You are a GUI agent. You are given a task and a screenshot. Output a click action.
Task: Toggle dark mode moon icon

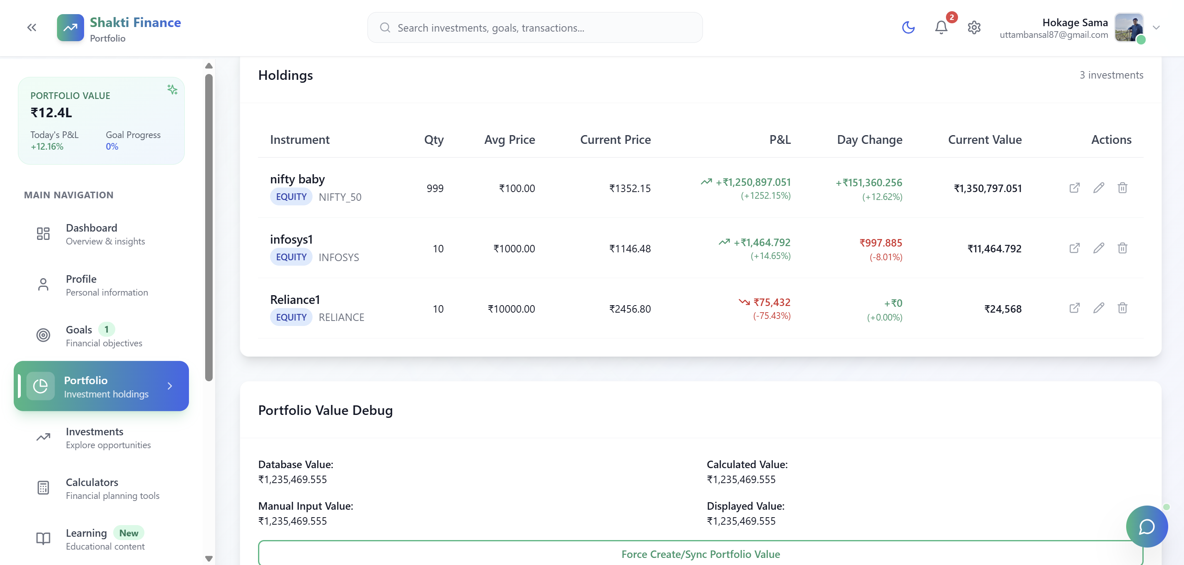pos(908,27)
